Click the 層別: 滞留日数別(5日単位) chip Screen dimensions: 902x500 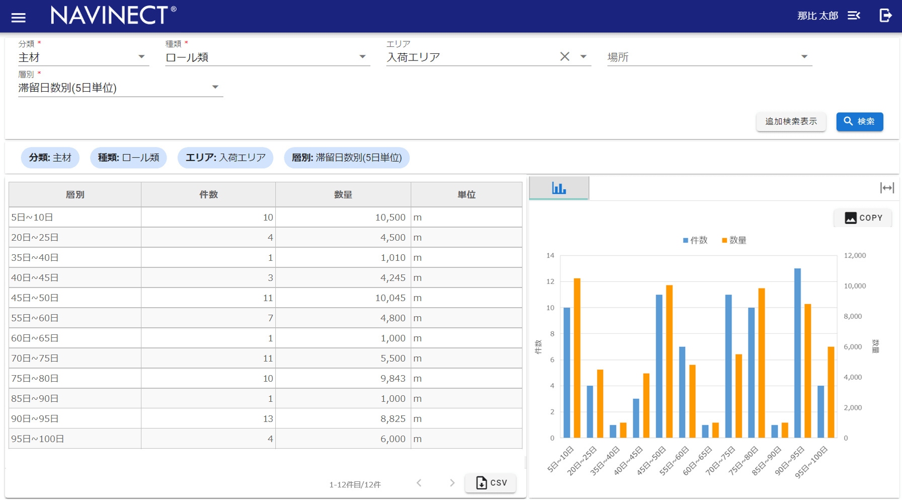[347, 158]
